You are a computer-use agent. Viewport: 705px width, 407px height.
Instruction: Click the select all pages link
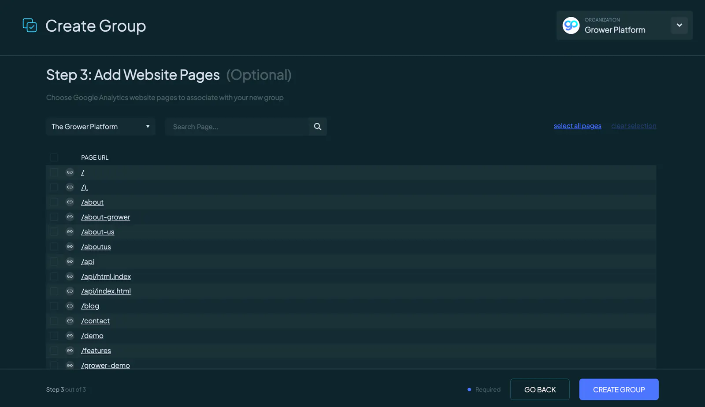[577, 126]
